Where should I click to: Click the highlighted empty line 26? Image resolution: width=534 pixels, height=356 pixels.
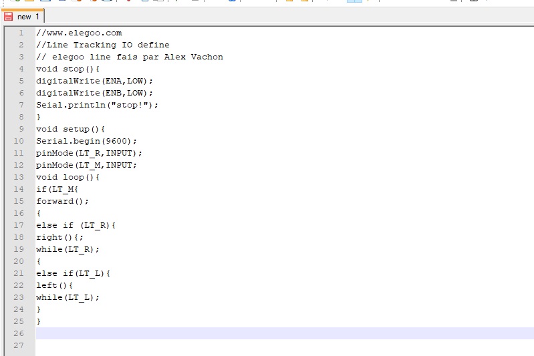[285, 333]
